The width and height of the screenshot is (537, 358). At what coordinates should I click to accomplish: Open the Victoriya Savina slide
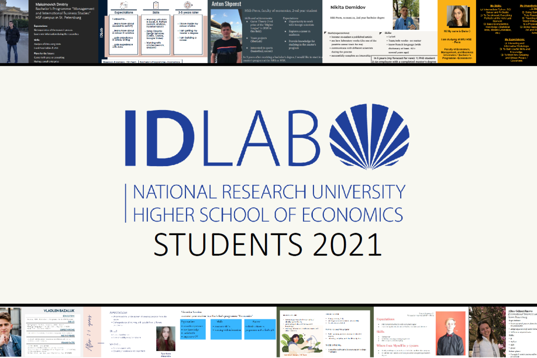click(x=228, y=331)
